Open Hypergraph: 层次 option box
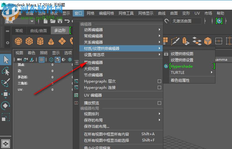The image size is (232, 149). [x=159, y=81]
